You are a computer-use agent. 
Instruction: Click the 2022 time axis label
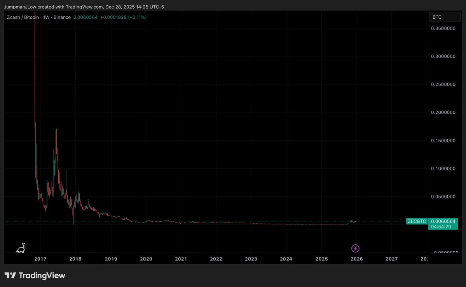[216, 259]
